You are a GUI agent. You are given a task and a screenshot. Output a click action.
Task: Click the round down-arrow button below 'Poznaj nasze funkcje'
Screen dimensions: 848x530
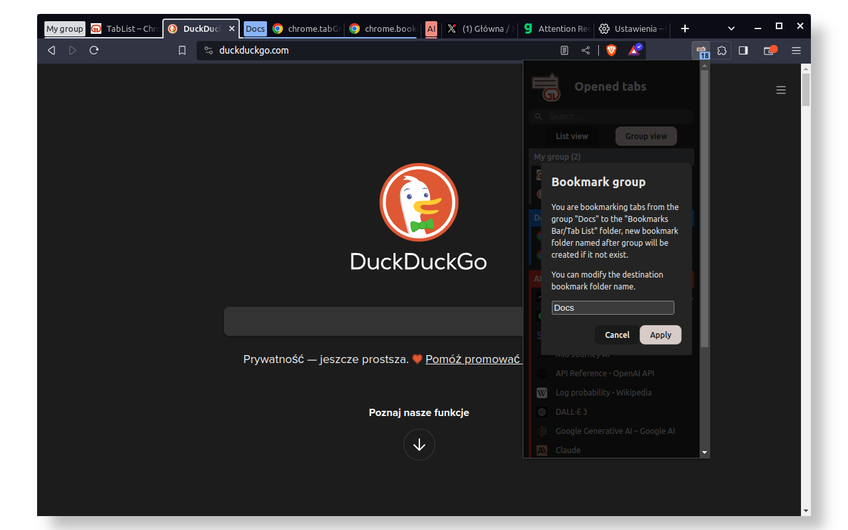tap(419, 445)
